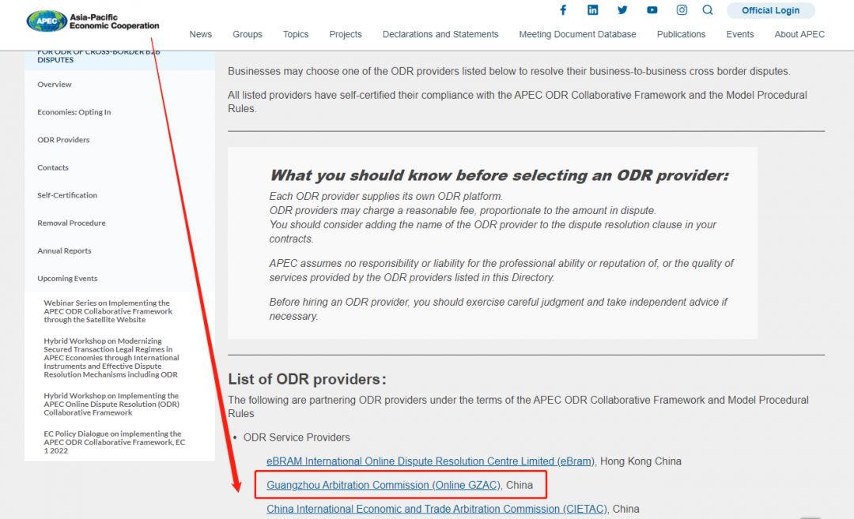
Task: Select Upcoming Events in the sidebar
Action: [x=67, y=279]
